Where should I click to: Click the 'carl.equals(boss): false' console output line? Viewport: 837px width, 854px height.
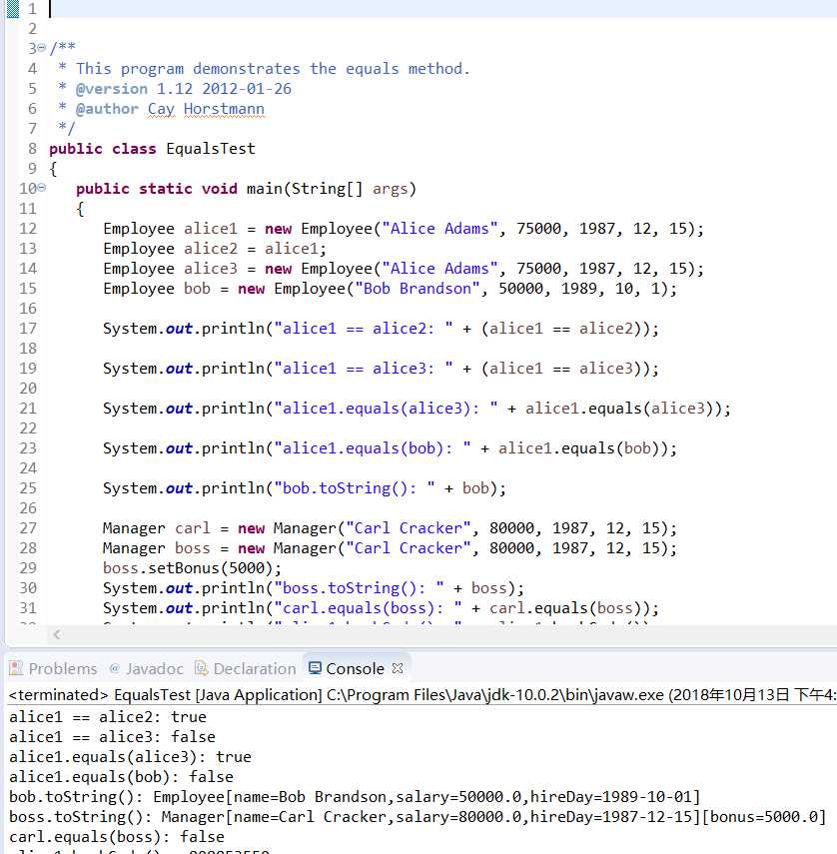(117, 837)
